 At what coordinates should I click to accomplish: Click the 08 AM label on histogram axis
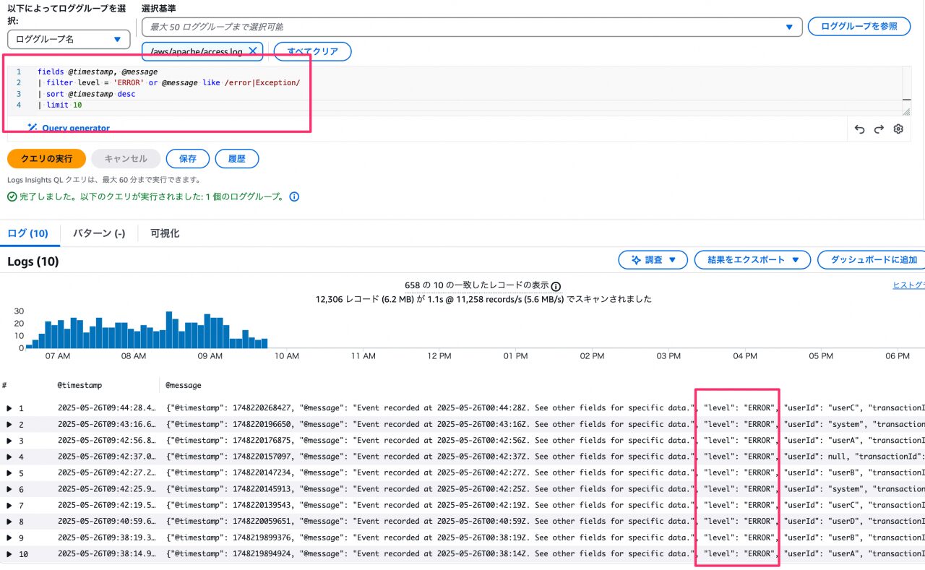[x=134, y=356]
